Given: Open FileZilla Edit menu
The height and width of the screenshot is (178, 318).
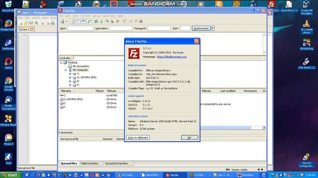Looking at the screenshot, I should 68,16.
